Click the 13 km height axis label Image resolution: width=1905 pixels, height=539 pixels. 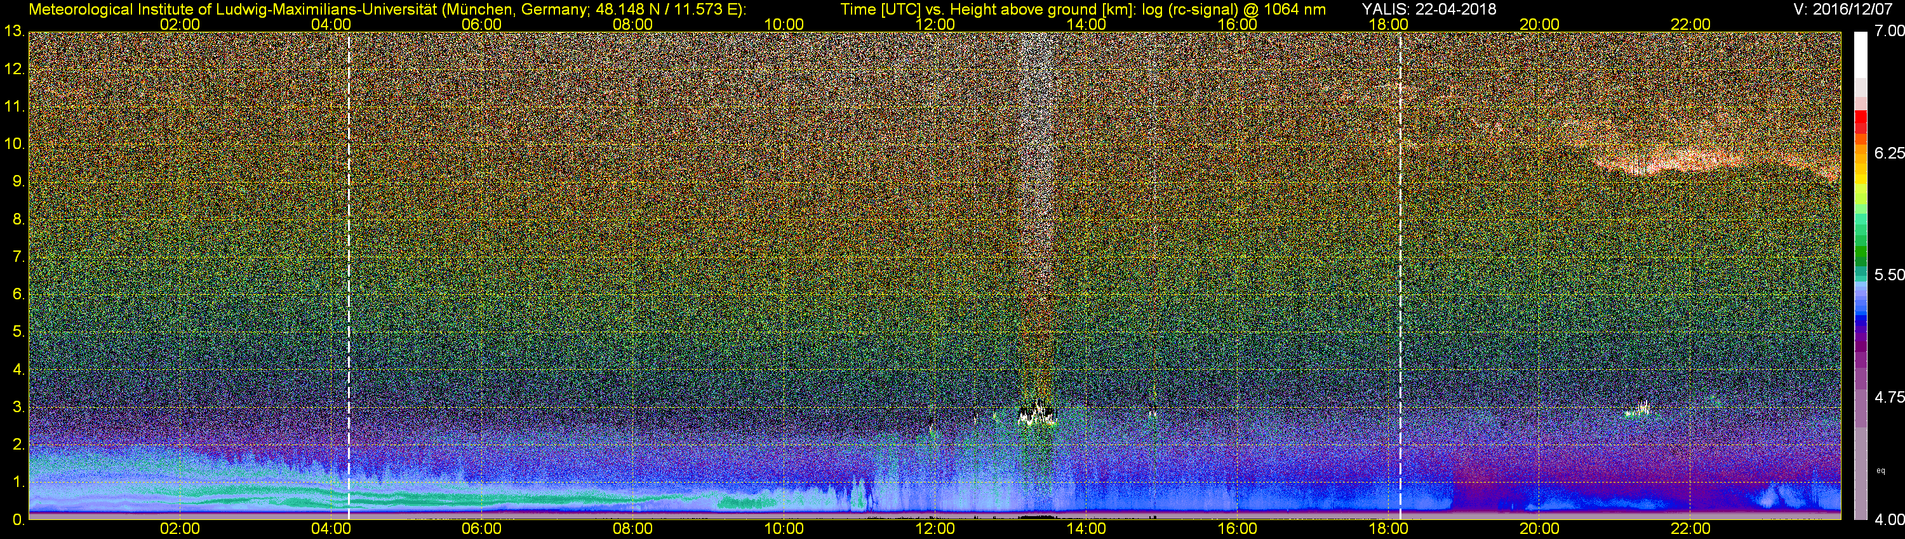click(13, 31)
